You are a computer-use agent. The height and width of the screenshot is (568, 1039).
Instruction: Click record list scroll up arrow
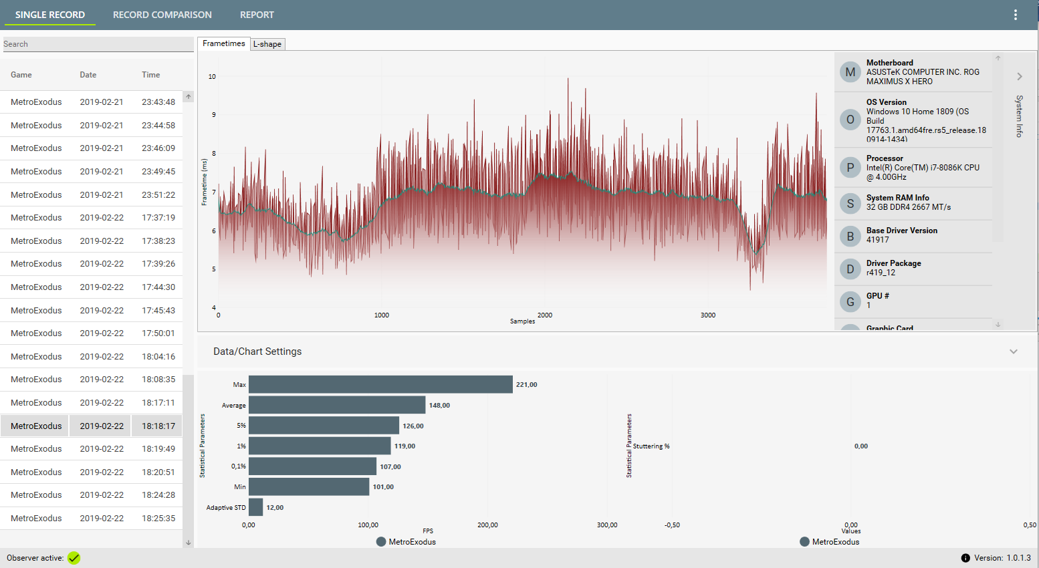coord(189,97)
